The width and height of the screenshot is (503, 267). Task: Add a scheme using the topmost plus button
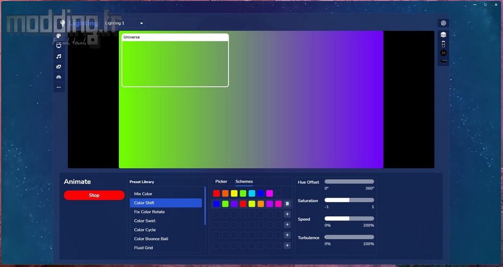pos(287,214)
